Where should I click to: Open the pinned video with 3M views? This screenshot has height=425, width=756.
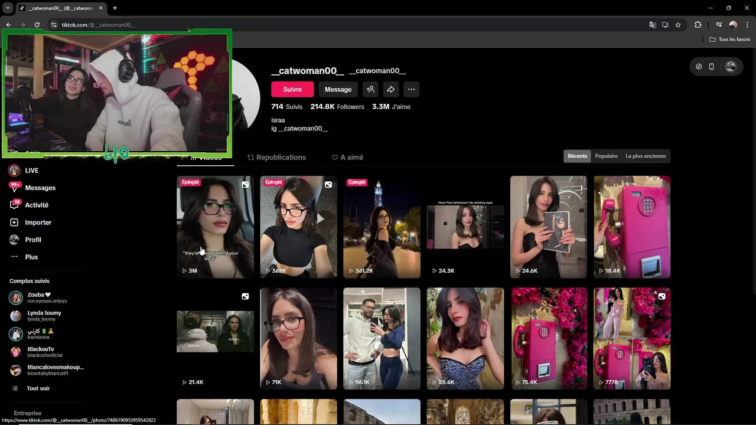215,227
